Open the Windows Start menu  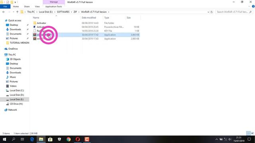pos(4,139)
